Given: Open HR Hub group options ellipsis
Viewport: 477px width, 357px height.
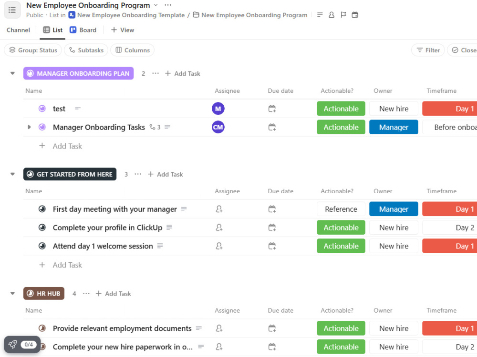Looking at the screenshot, I should tap(86, 294).
